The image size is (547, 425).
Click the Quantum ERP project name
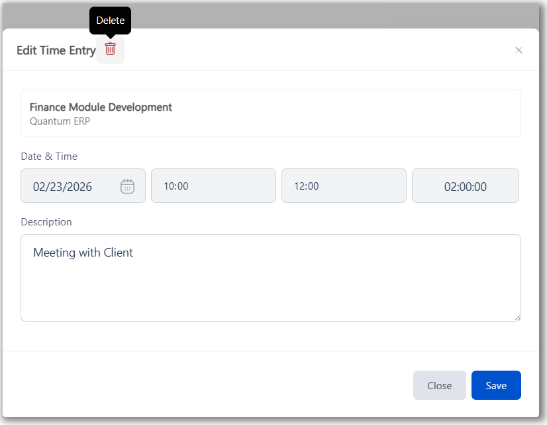(x=60, y=121)
